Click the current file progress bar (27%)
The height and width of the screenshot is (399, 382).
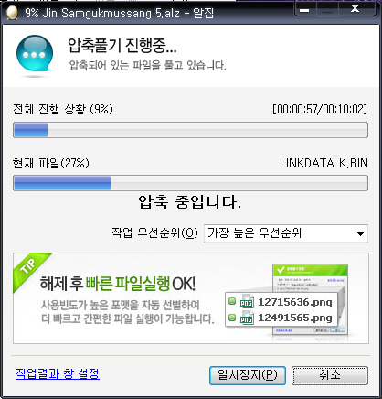click(x=190, y=183)
